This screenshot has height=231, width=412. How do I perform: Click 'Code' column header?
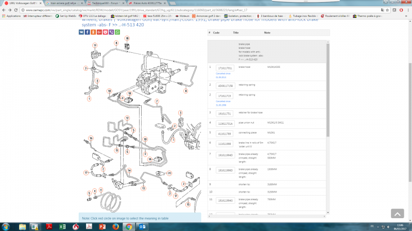click(x=216, y=33)
